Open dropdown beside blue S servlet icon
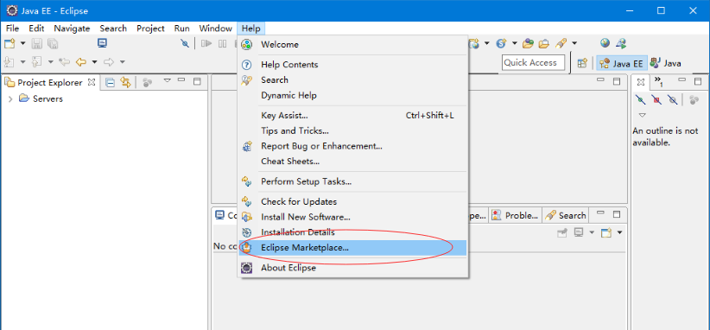 click(x=515, y=43)
